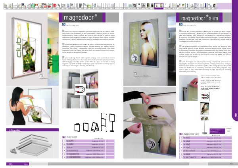Select the MAGA4 row in the magnedoor table
Screen dimensions: 238x168
[88, 141]
